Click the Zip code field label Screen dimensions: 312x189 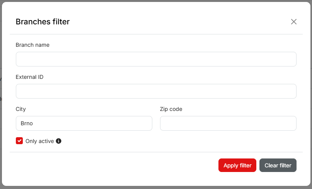coord(171,109)
